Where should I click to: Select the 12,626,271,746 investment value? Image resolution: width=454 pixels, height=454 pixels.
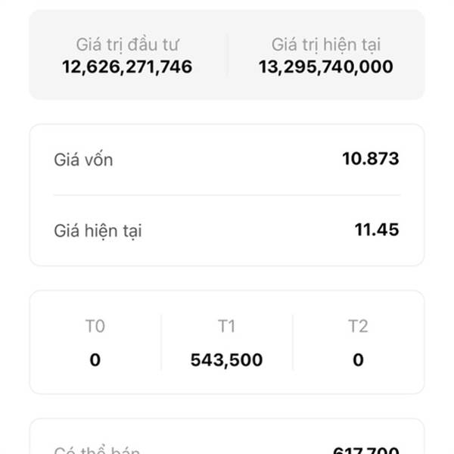(x=127, y=67)
